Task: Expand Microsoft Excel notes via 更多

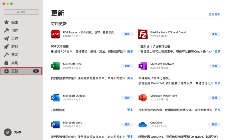Action: click(130, 78)
